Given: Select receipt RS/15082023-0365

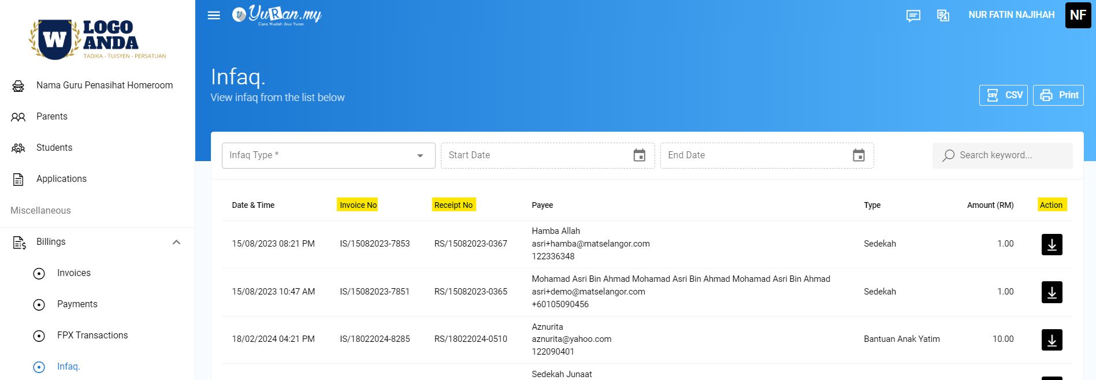Looking at the screenshot, I should tap(471, 292).
